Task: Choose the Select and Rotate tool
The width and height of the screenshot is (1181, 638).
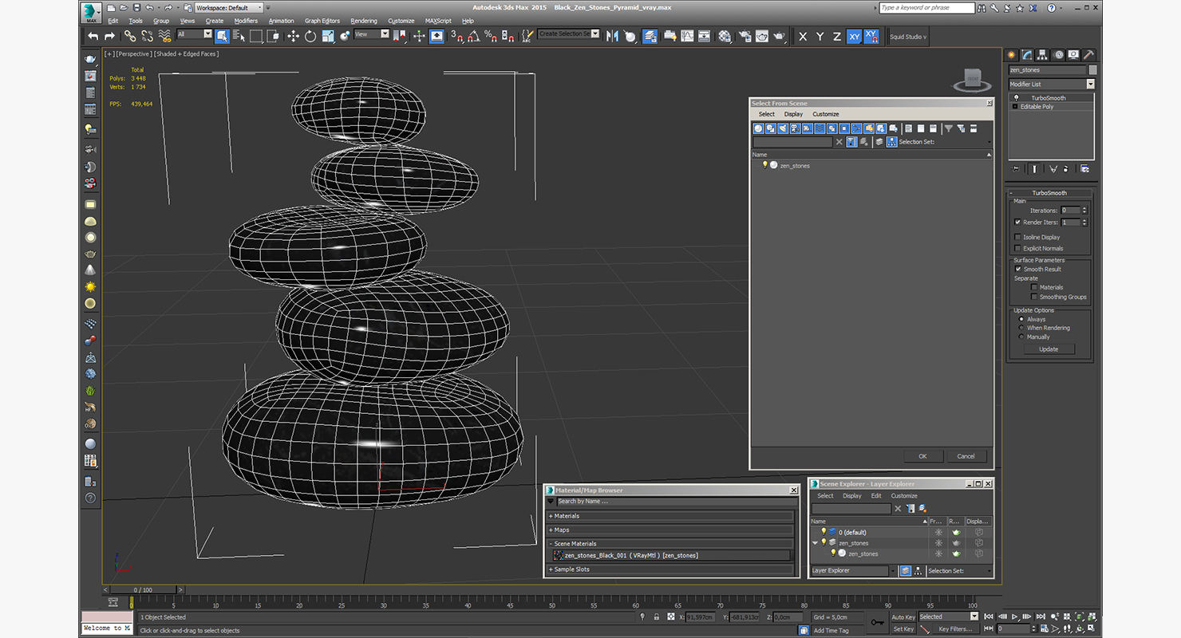Action: [x=310, y=36]
